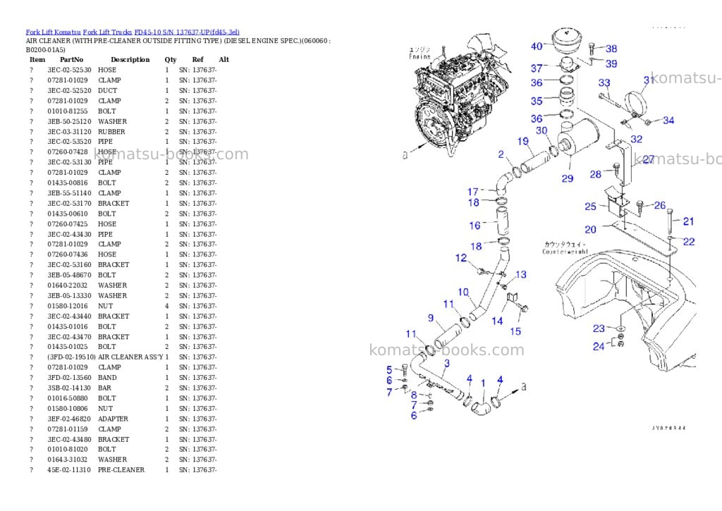Screen dimensions: 722x511
Task: Click callout 29 on the diagram
Action: (568, 178)
